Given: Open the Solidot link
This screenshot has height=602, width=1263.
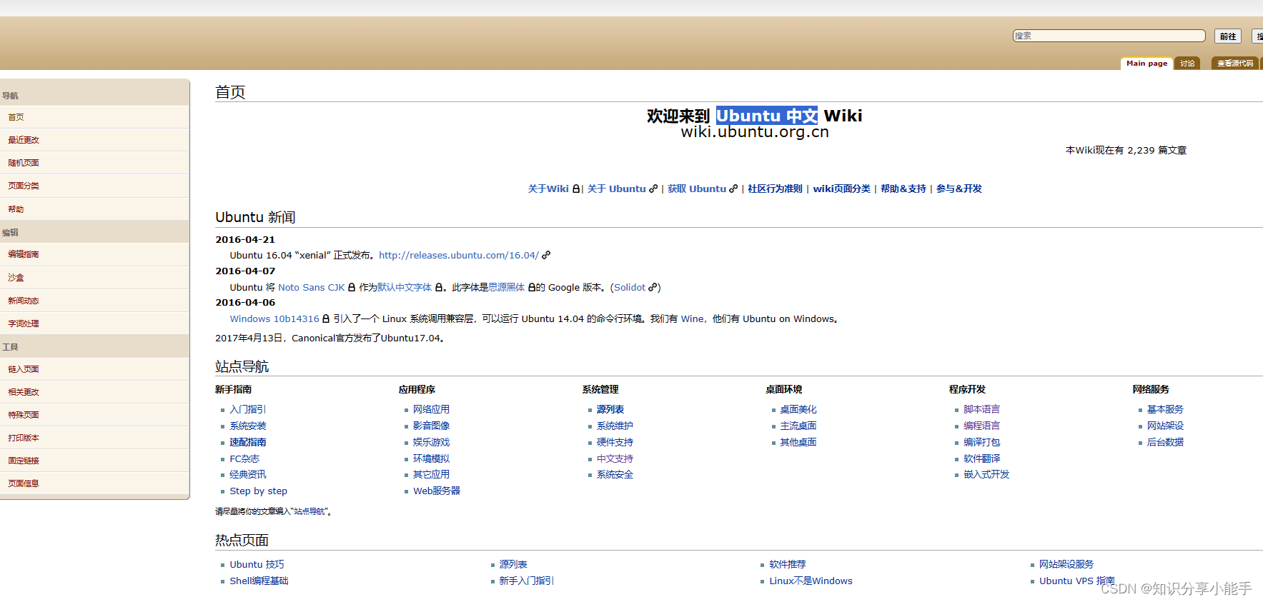Looking at the screenshot, I should 630,287.
